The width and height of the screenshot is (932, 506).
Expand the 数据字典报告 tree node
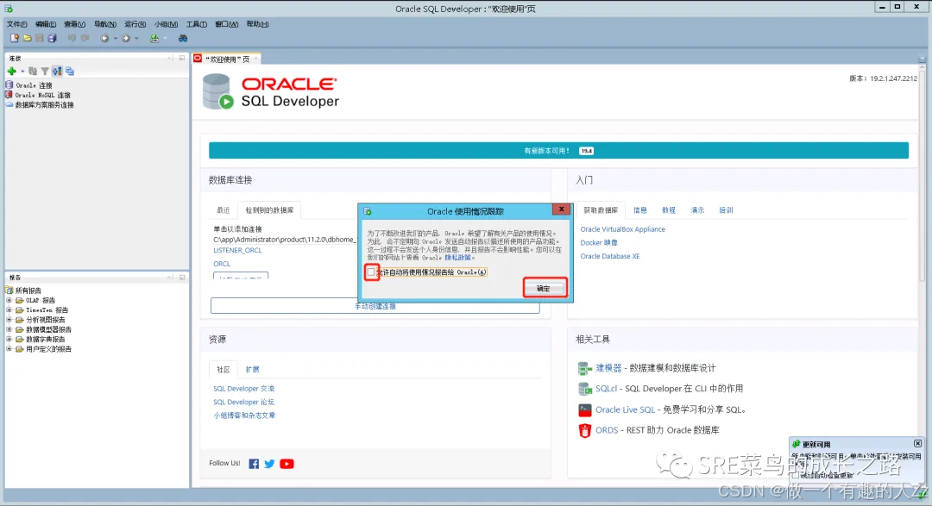pyautogui.click(x=9, y=339)
